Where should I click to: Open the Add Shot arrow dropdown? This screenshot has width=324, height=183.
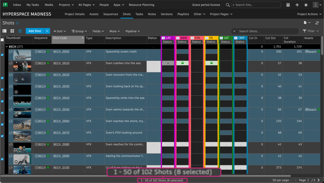click(47, 31)
